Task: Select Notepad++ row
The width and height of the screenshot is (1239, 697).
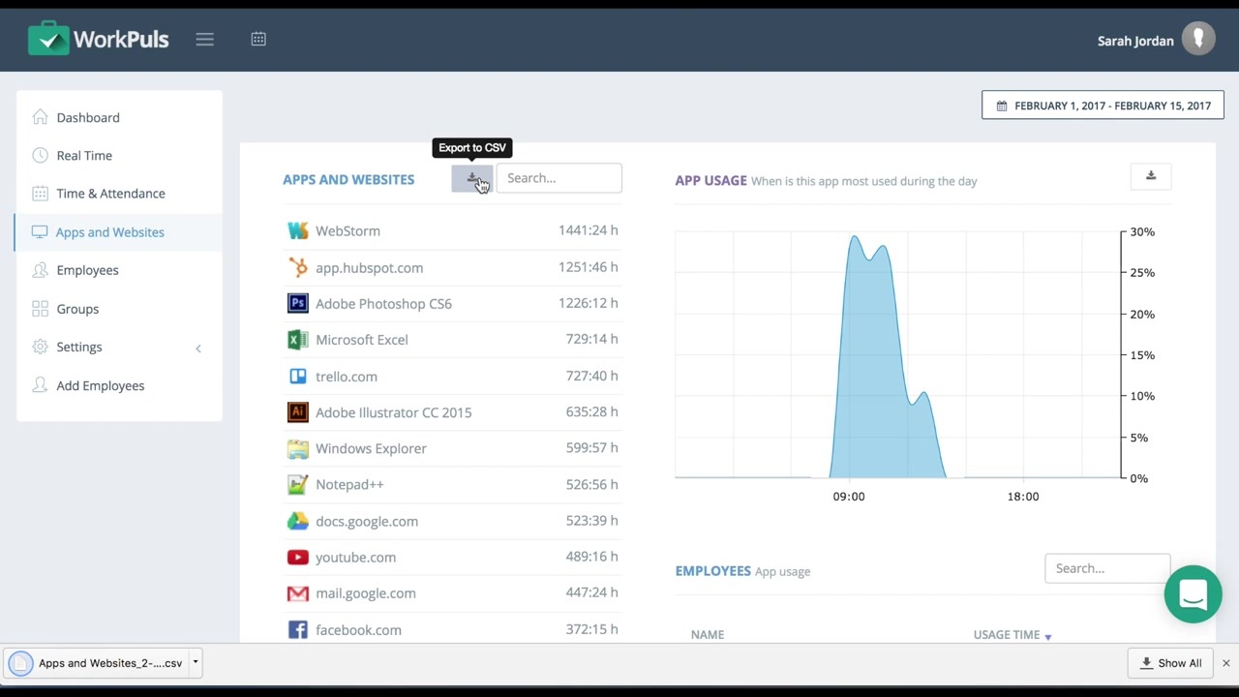Action: [452, 484]
